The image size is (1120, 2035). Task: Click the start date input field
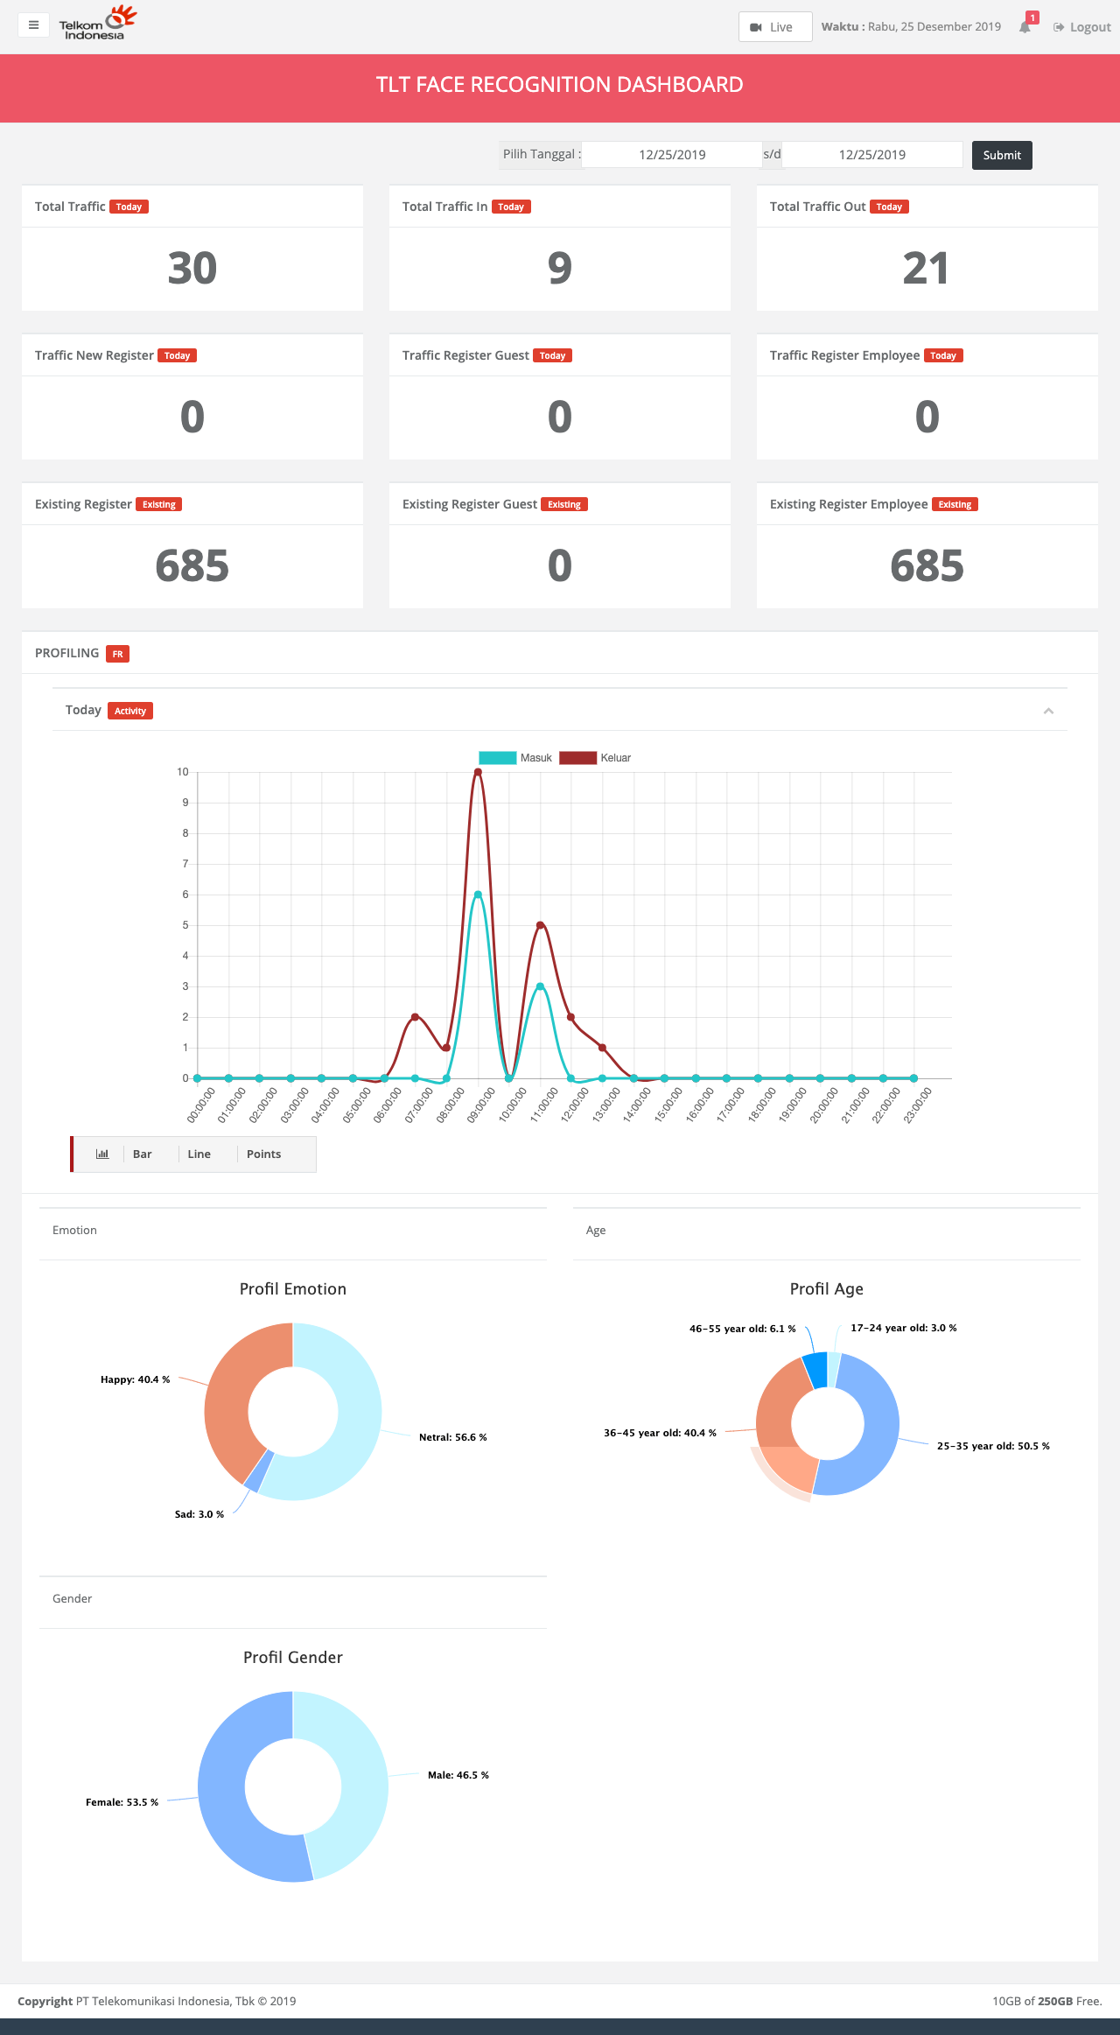[671, 155]
